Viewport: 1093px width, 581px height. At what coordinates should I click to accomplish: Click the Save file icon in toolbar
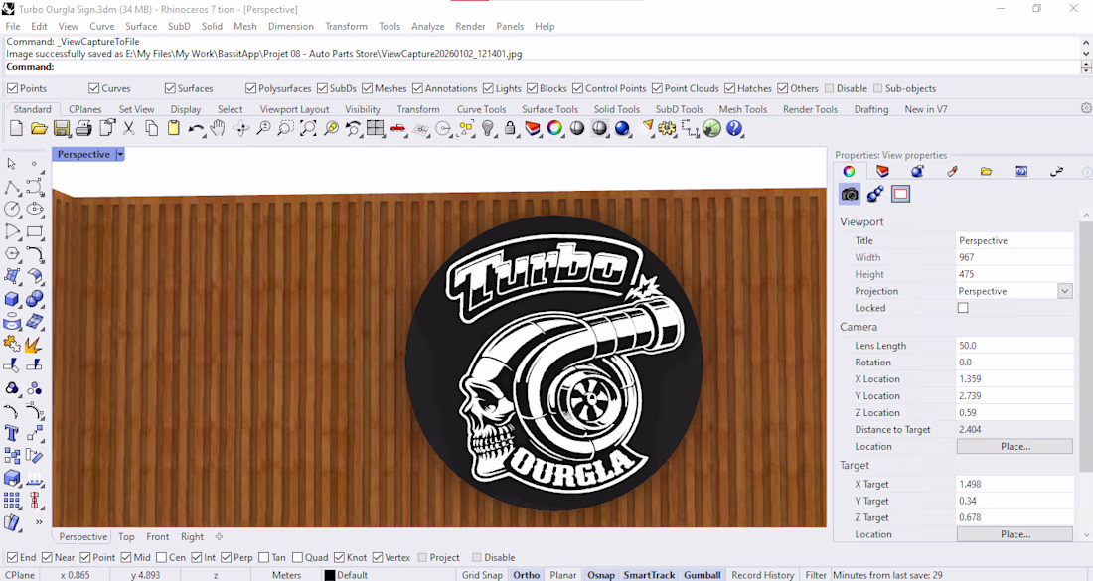pyautogui.click(x=62, y=129)
